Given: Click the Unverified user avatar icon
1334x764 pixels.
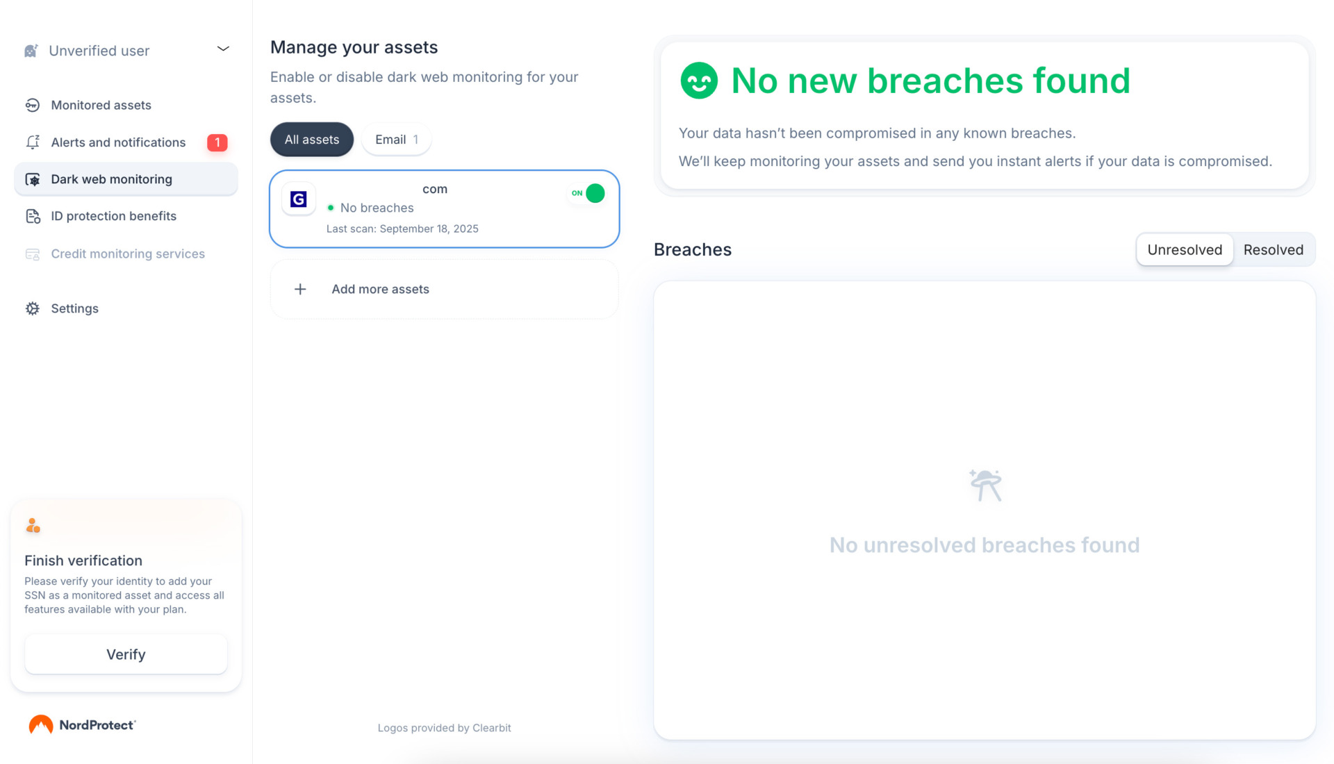Looking at the screenshot, I should (x=31, y=49).
